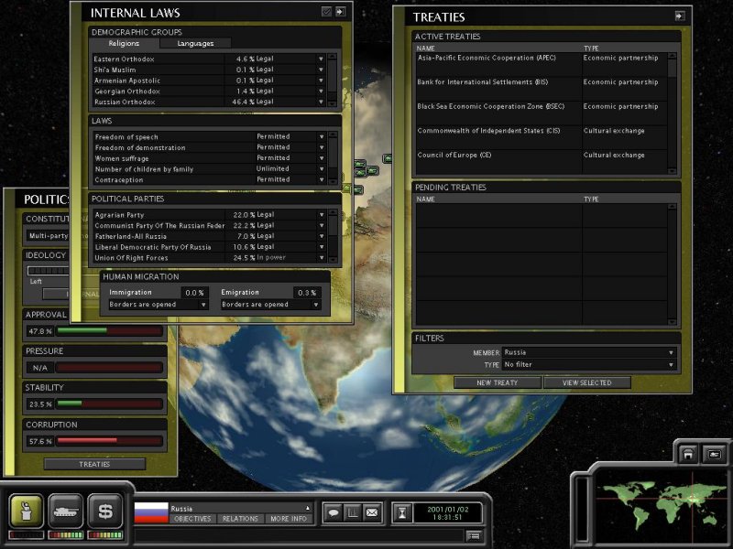The height and width of the screenshot is (549, 733).
Task: Click the military units icon above minimap
Action: [x=714, y=454]
